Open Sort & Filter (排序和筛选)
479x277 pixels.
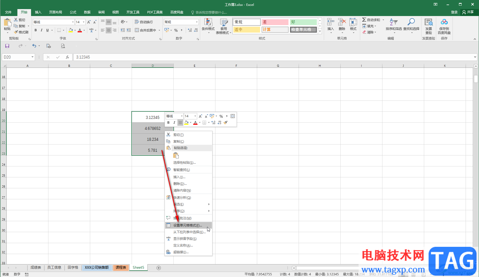394,26
